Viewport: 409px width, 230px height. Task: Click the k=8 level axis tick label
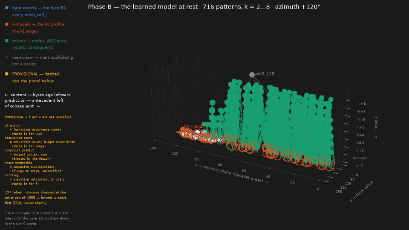click(362, 103)
